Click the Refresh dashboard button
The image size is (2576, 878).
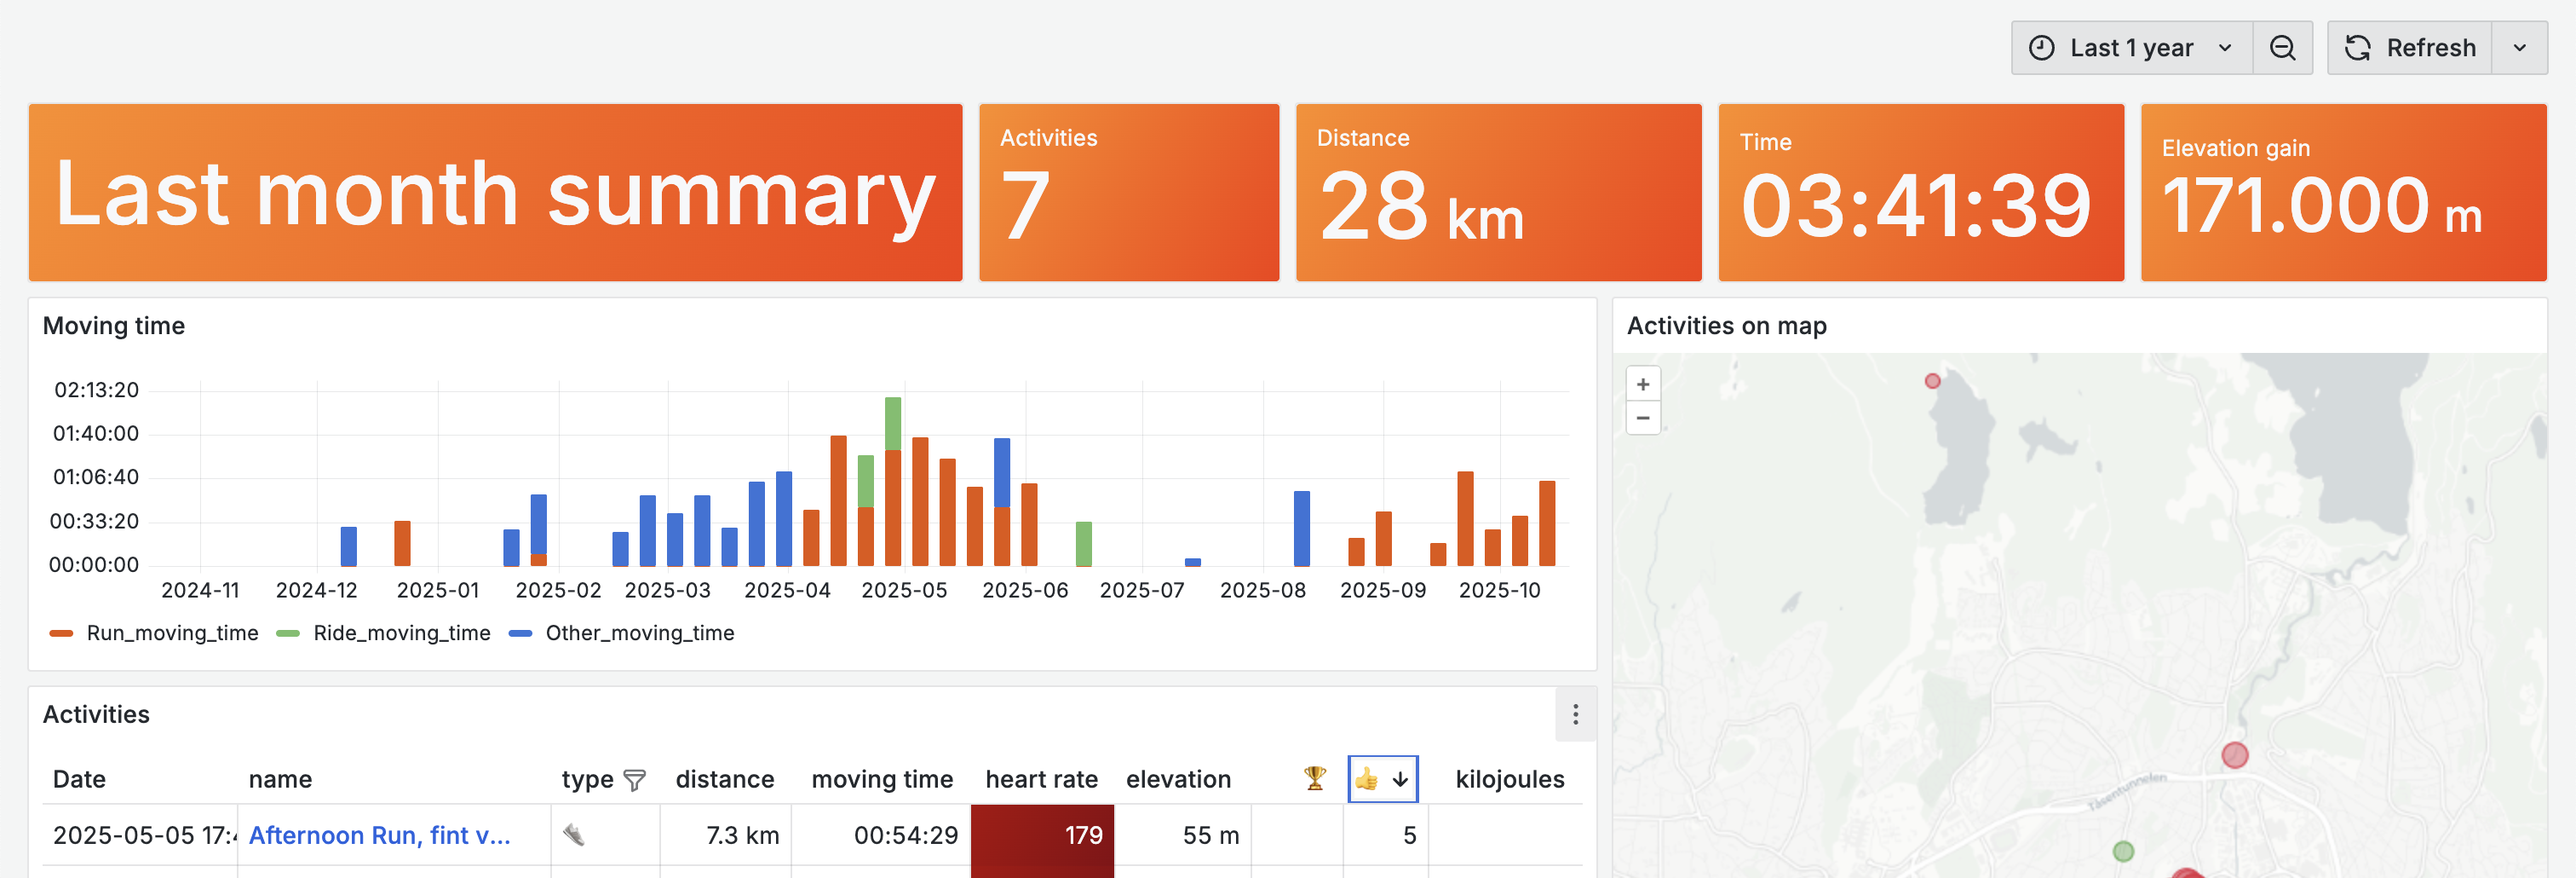[x=2410, y=48]
